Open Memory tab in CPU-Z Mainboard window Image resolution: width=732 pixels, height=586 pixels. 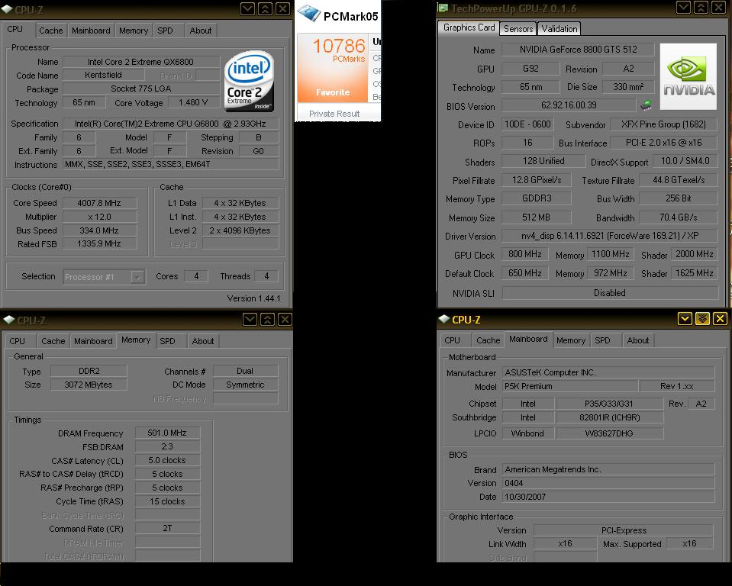pos(571,340)
